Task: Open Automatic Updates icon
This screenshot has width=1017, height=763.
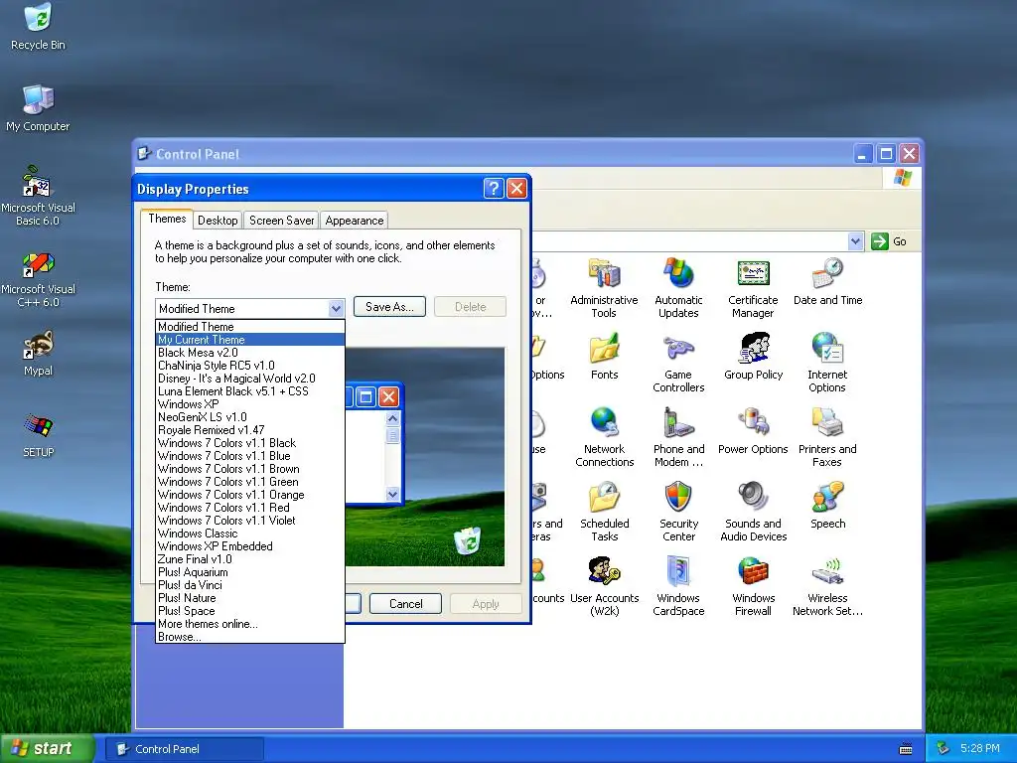Action: click(x=678, y=288)
